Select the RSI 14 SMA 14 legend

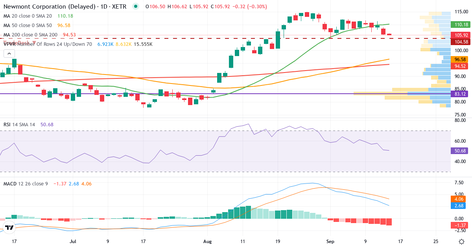coord(19,124)
